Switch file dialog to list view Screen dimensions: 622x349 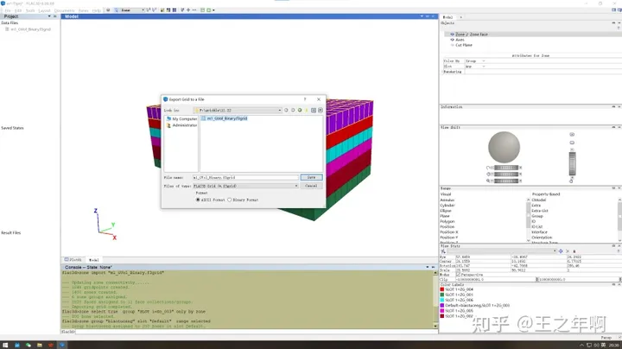pyautogui.click(x=314, y=111)
